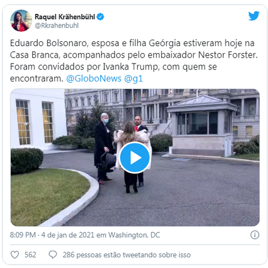Like the tweet with heart icon

(15, 255)
